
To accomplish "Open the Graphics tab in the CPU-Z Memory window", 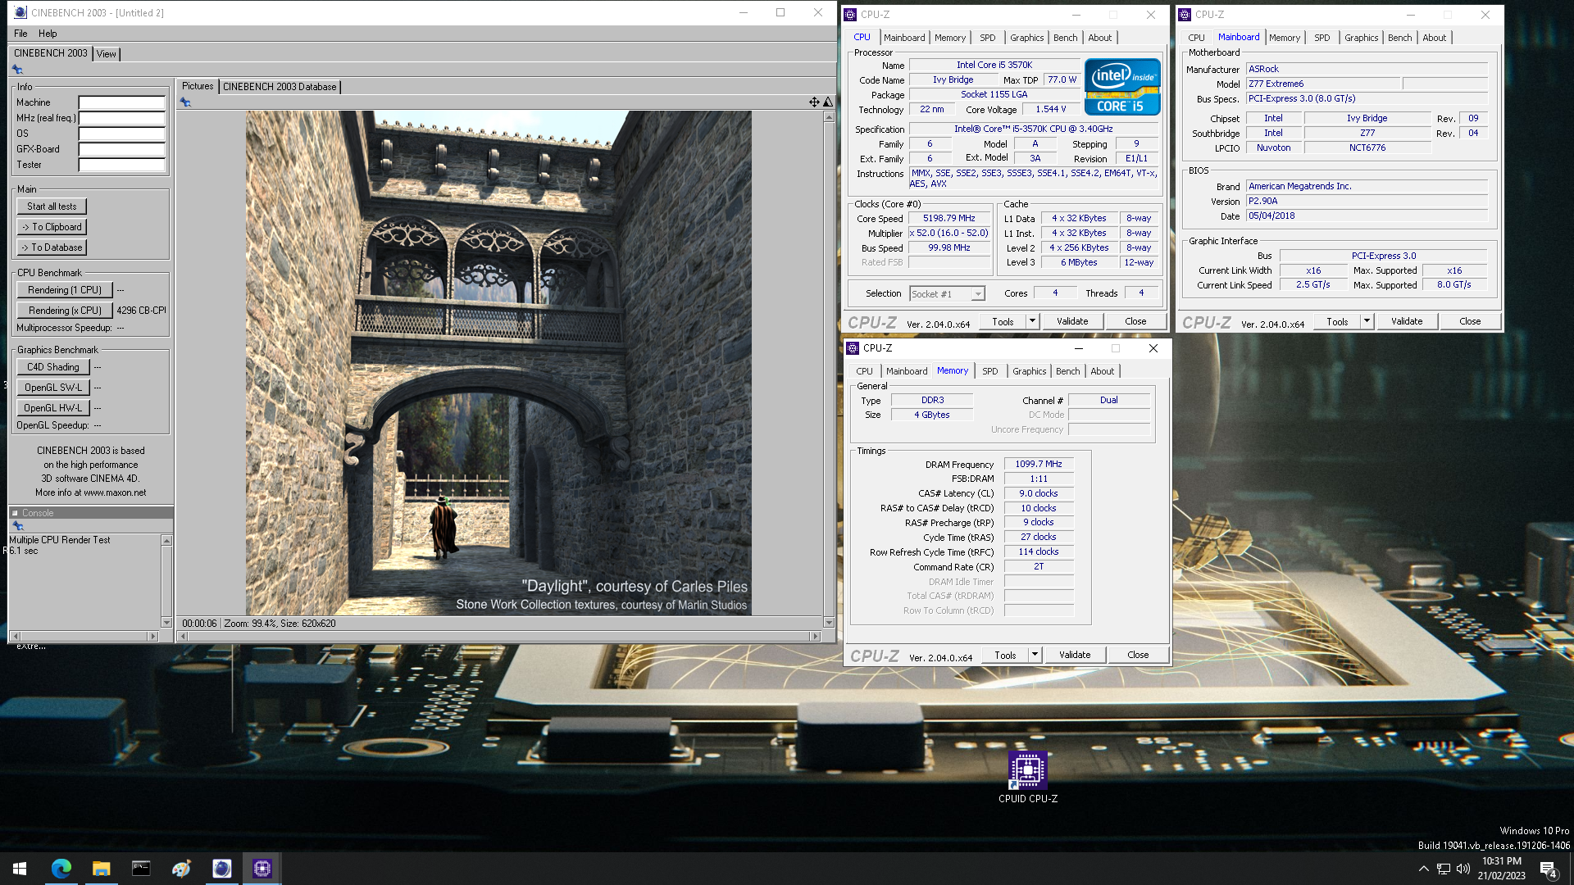I will tap(1030, 371).
